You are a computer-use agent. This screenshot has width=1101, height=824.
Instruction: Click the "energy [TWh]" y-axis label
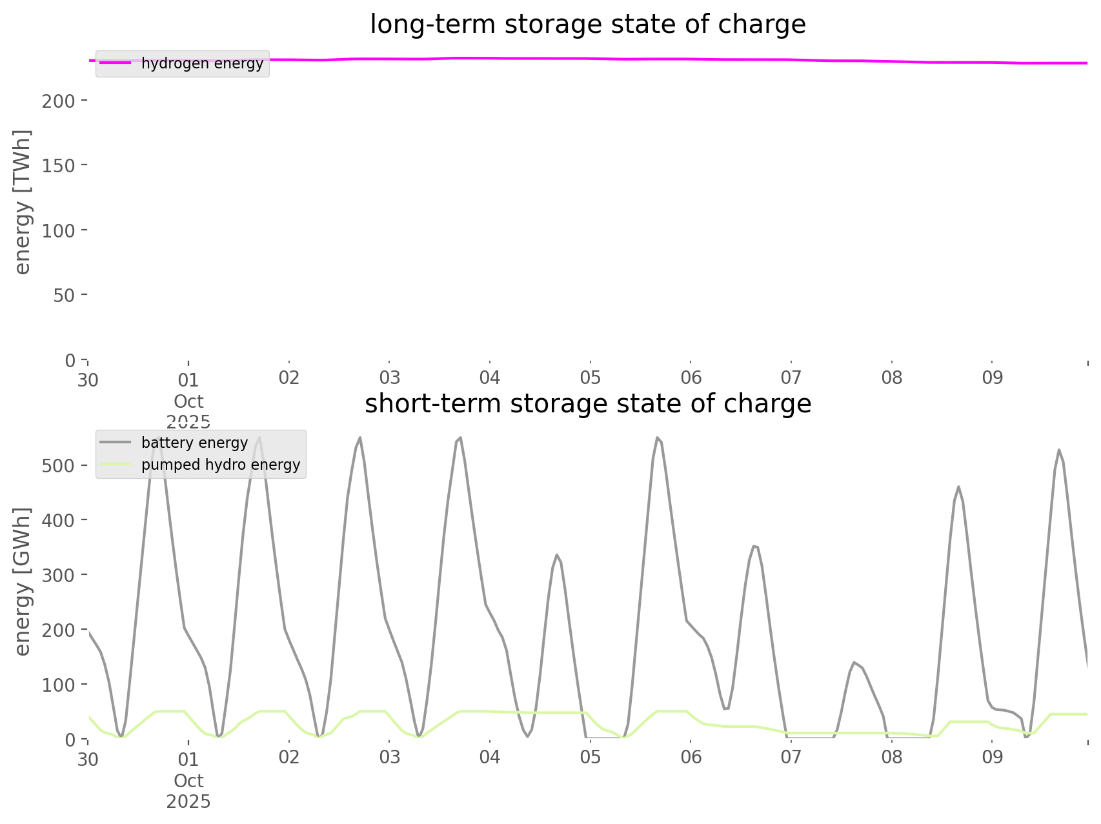(23, 202)
